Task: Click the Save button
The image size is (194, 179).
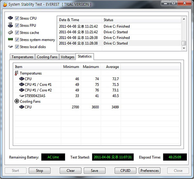Action: (94, 171)
